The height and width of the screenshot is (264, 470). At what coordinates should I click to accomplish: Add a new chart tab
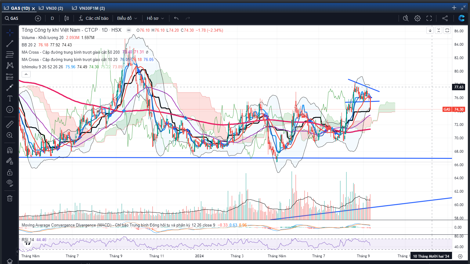pyautogui.click(x=454, y=8)
